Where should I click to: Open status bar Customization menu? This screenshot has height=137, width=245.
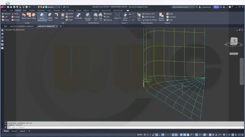[x=242, y=135]
